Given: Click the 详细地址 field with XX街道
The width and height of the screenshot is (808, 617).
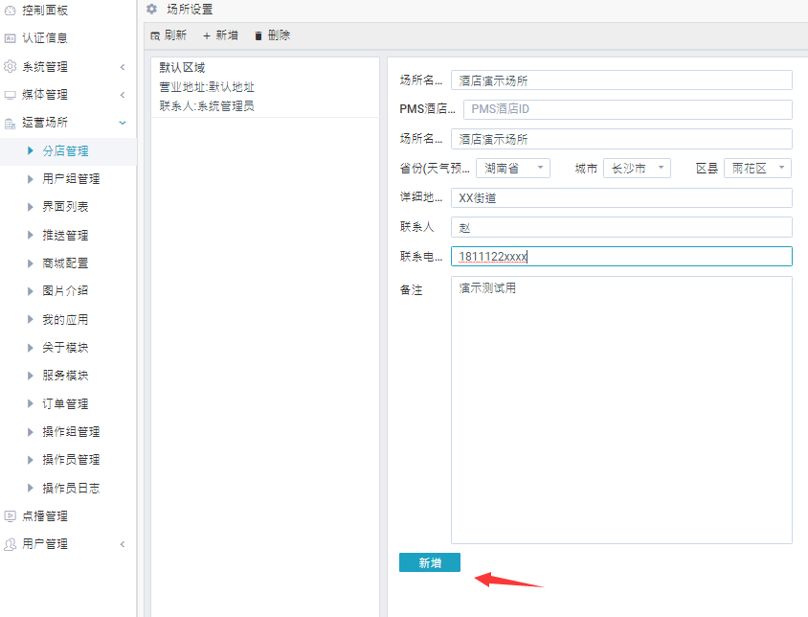Looking at the screenshot, I should [x=621, y=198].
